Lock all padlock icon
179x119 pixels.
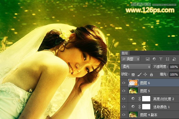coord(151,74)
